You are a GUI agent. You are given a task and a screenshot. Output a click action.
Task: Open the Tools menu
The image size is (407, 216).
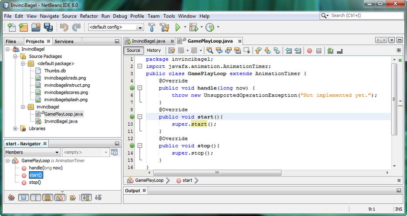pyautogui.click(x=169, y=16)
